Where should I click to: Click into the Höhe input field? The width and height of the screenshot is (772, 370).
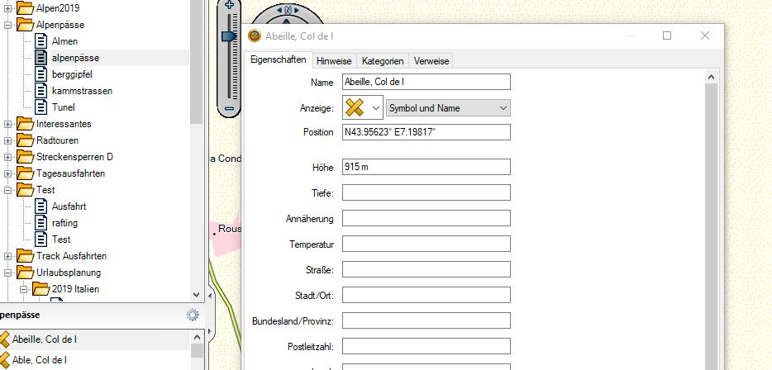point(426,167)
